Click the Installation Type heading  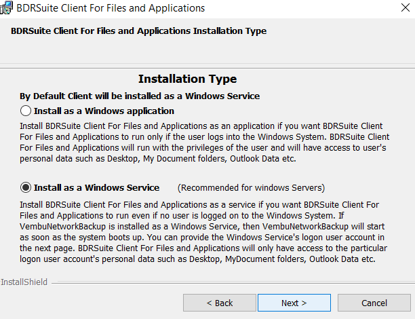[187, 79]
